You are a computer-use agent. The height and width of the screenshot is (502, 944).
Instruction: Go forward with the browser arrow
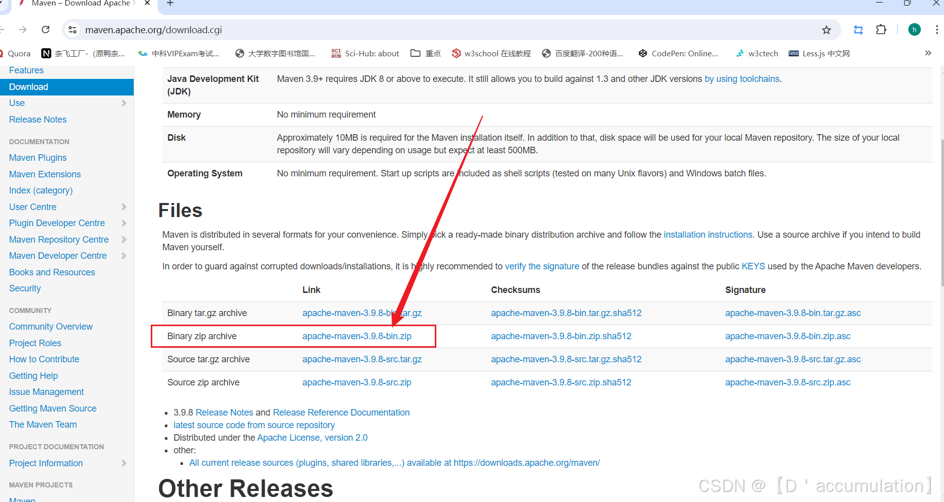point(23,30)
